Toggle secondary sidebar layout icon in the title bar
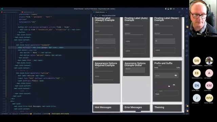217x122 pixels. tap(171, 9)
